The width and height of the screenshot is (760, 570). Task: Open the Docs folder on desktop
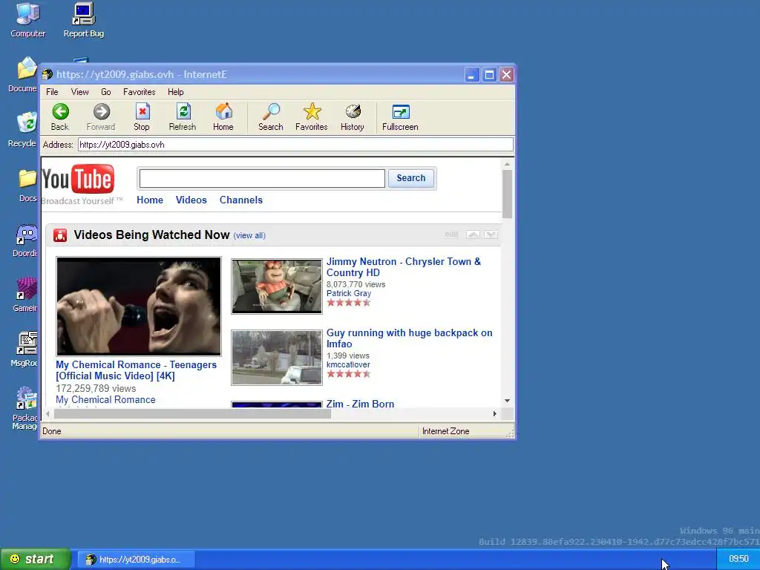coord(27,185)
